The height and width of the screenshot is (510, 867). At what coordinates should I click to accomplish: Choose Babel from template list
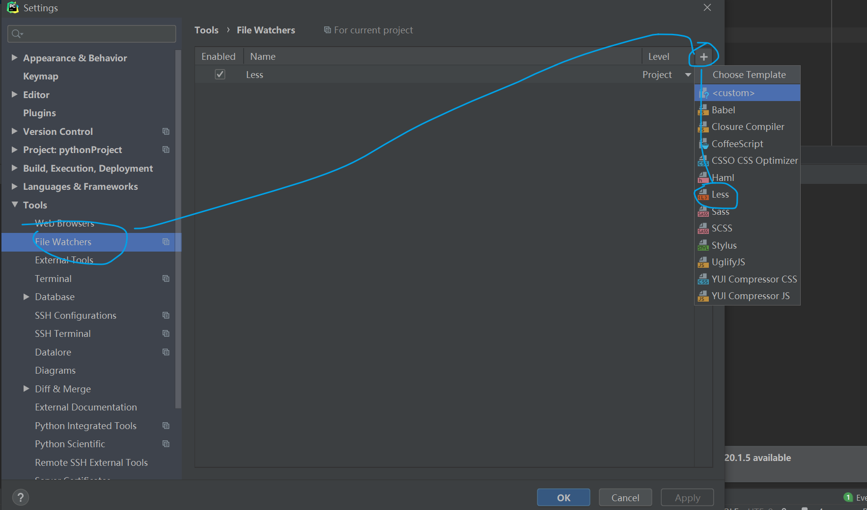pos(748,110)
